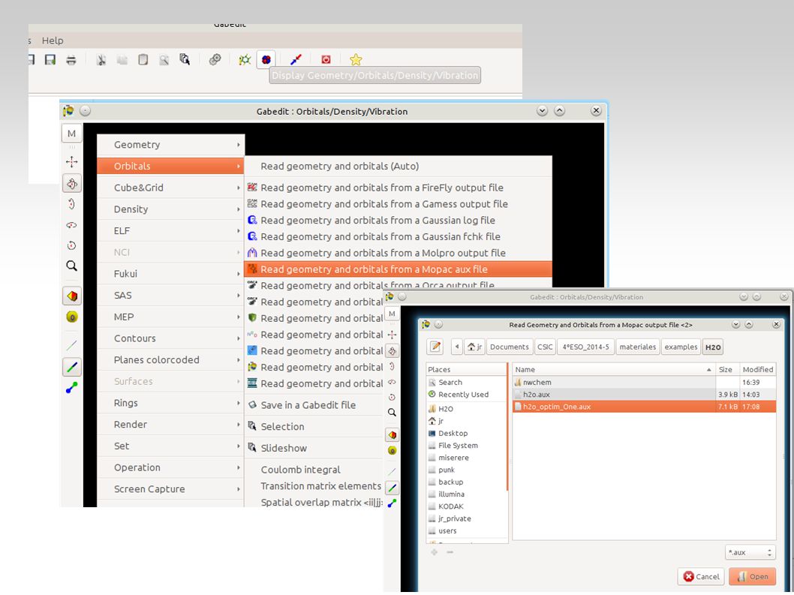Open the *.aux file filter dropdown
This screenshot has width=794, height=595.
coord(750,552)
